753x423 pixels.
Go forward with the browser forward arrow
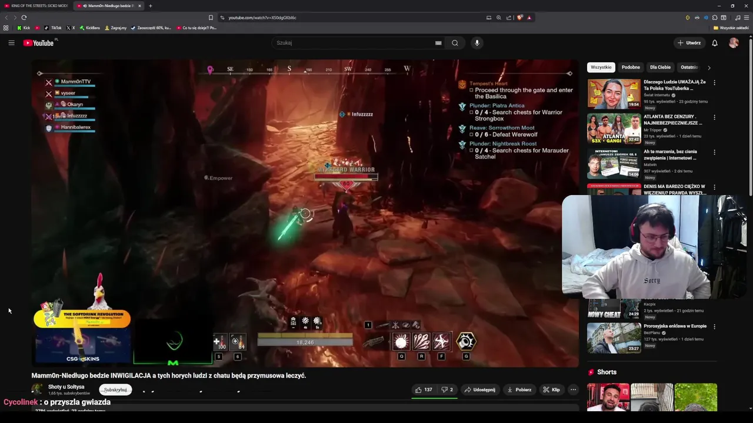coord(15,18)
